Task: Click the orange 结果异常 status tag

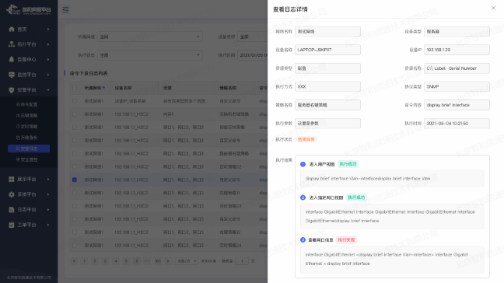Action: pos(306,139)
